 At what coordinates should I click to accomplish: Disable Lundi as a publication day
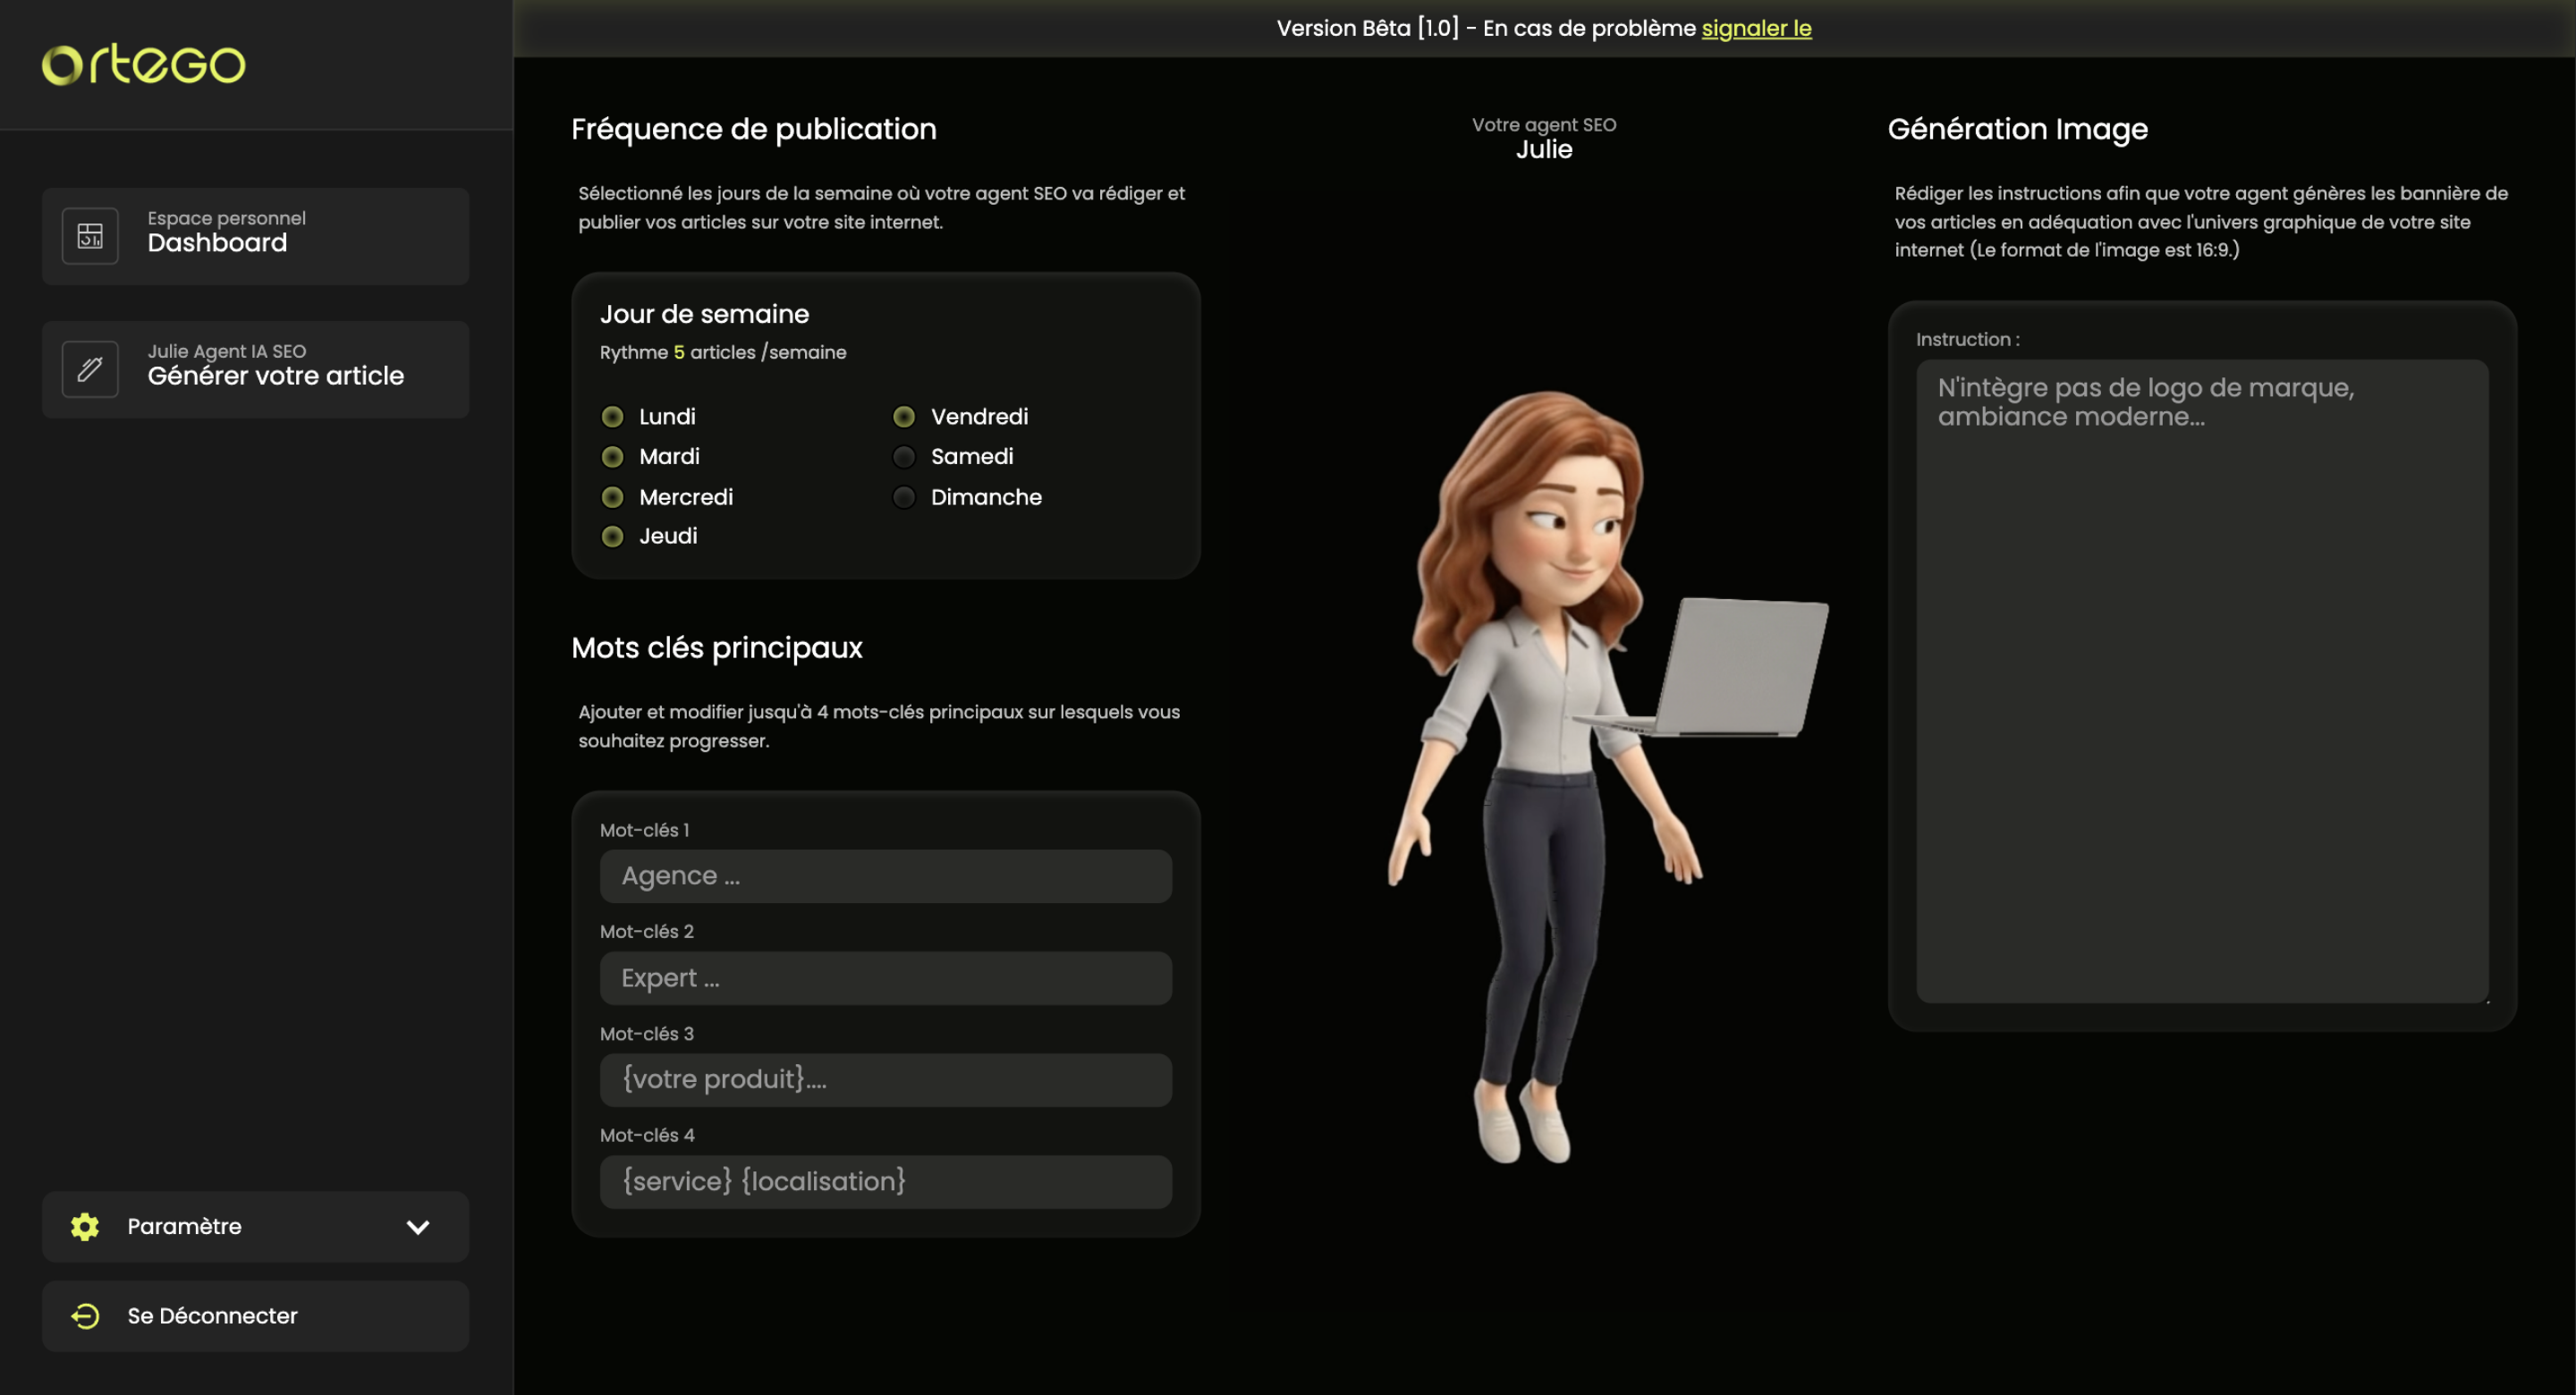pyautogui.click(x=612, y=416)
